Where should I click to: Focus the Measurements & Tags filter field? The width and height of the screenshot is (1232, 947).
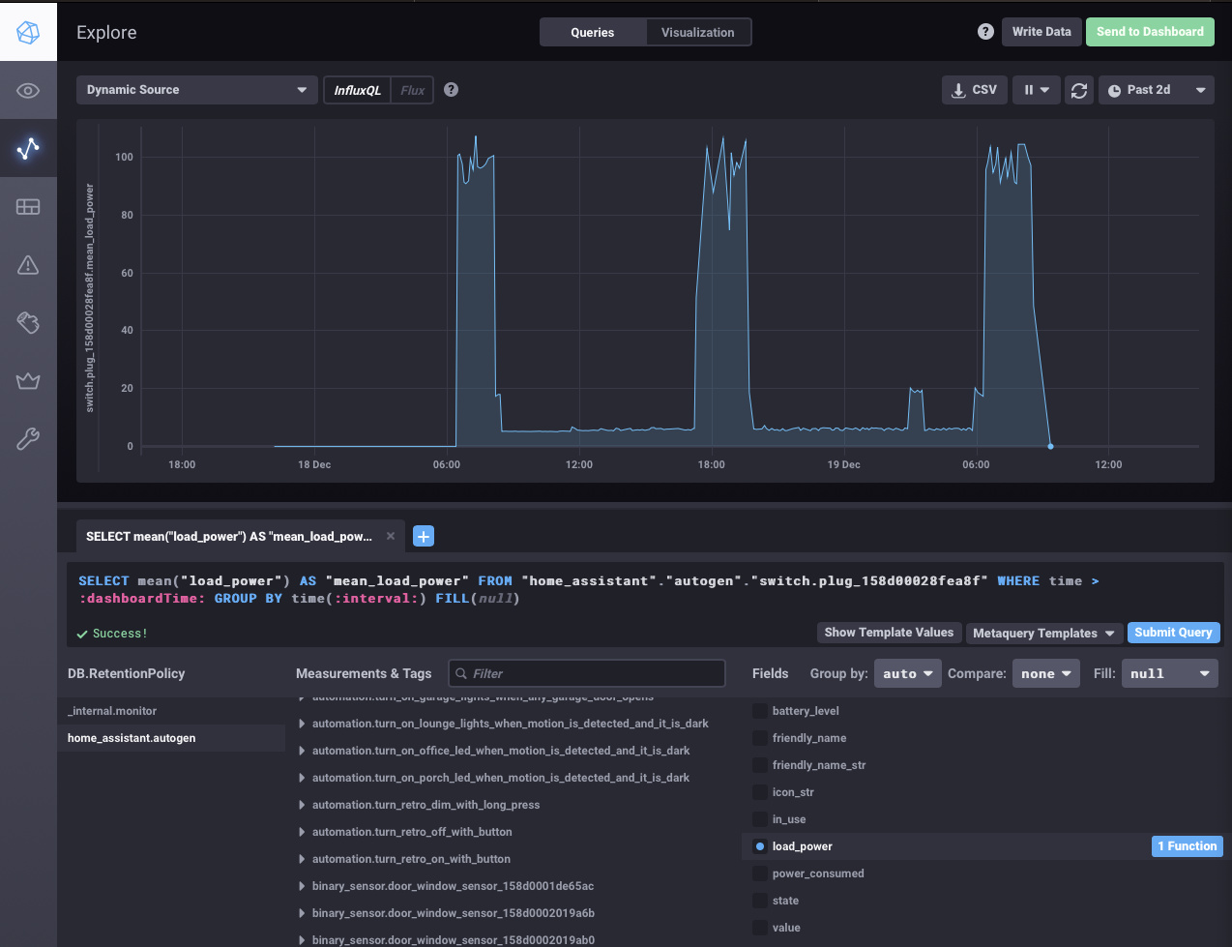tap(587, 673)
